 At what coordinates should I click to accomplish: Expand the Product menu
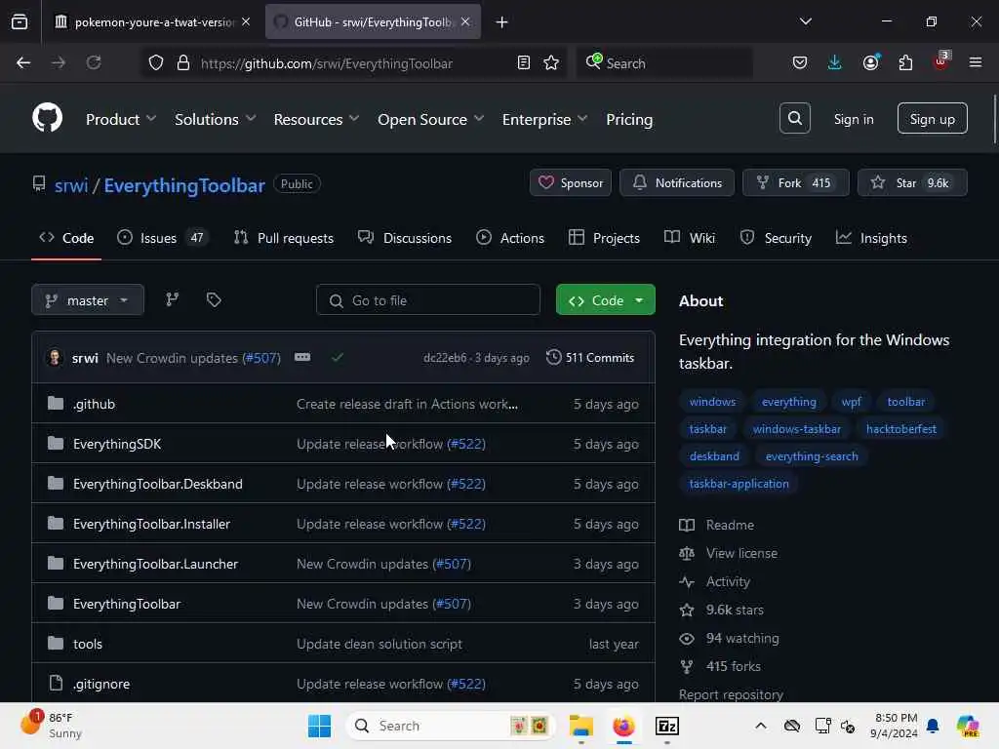click(x=120, y=119)
